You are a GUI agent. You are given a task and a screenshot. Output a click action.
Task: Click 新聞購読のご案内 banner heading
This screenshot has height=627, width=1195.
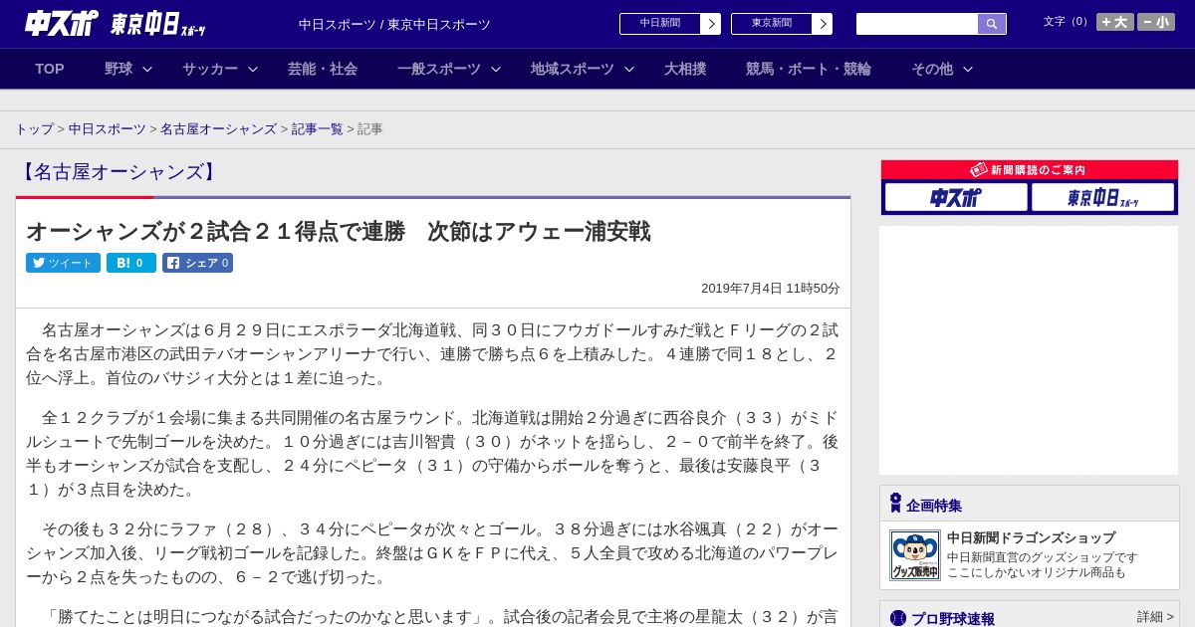(x=1029, y=170)
